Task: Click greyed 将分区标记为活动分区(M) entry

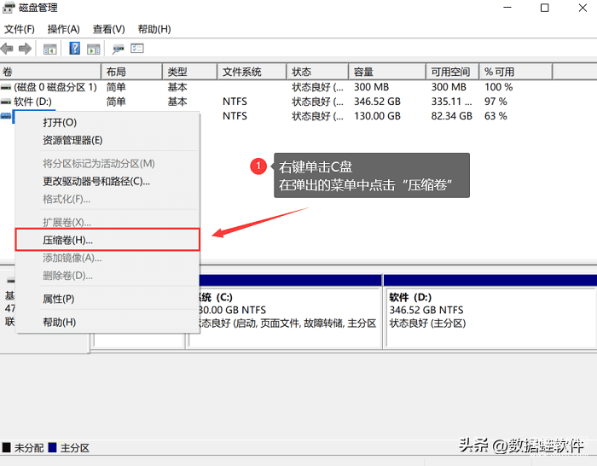Action: [107, 164]
